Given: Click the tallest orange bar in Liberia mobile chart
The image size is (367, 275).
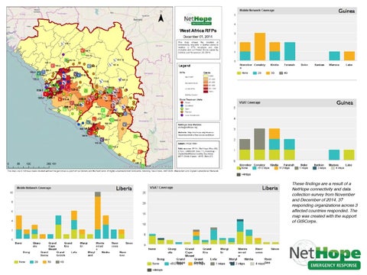Looking at the screenshot, I should (x=98, y=213).
